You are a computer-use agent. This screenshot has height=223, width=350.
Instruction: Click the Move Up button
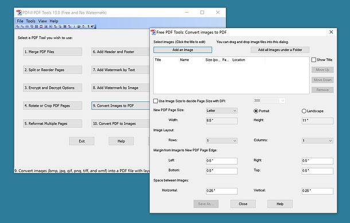322,70
